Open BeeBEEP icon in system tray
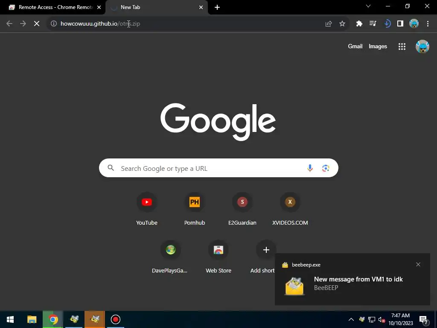 (x=362, y=319)
